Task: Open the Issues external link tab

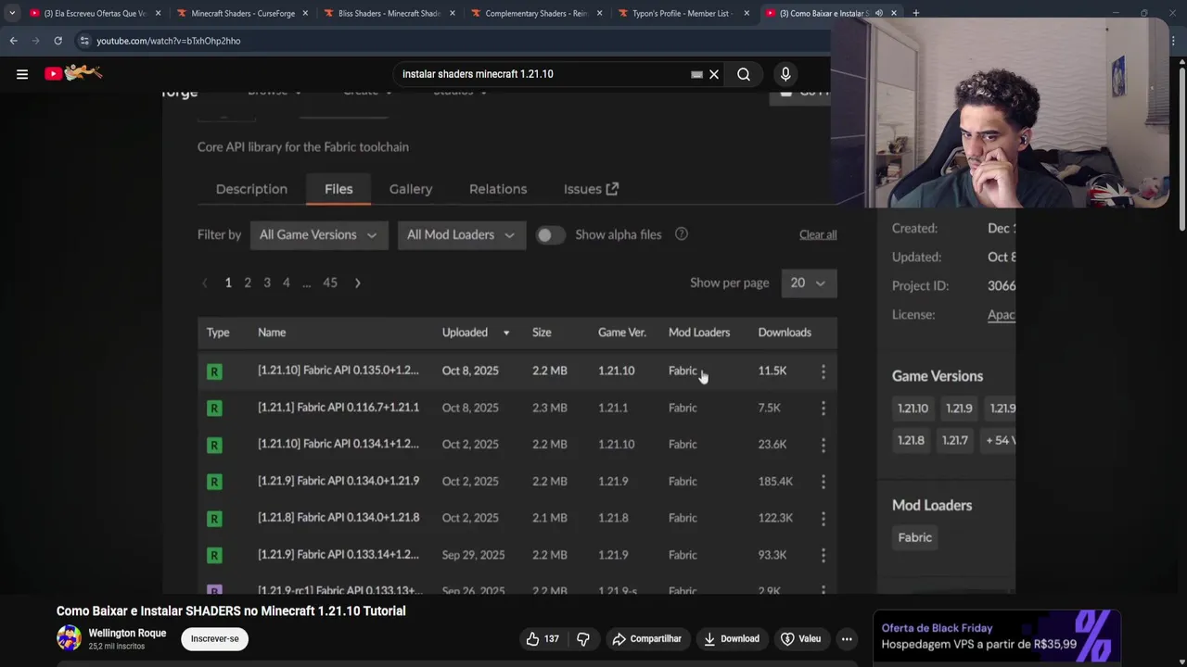Action: pos(591,189)
